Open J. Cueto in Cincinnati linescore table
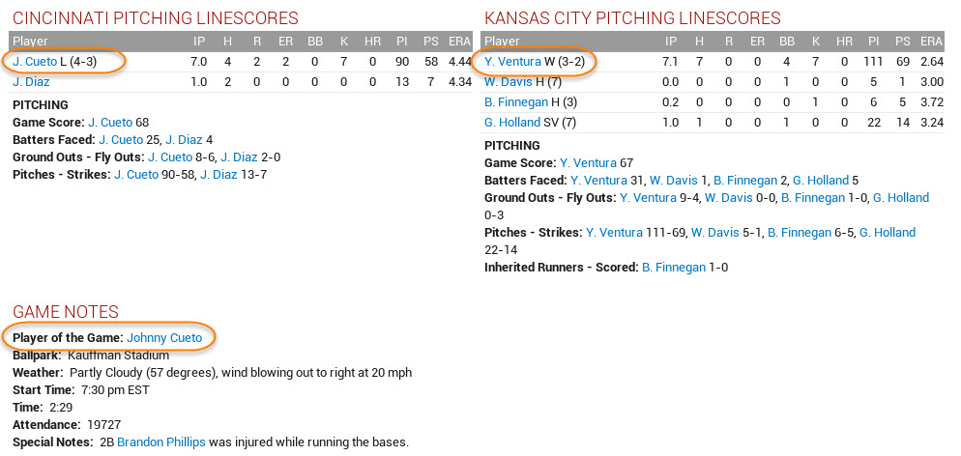The image size is (961, 456). [x=35, y=62]
